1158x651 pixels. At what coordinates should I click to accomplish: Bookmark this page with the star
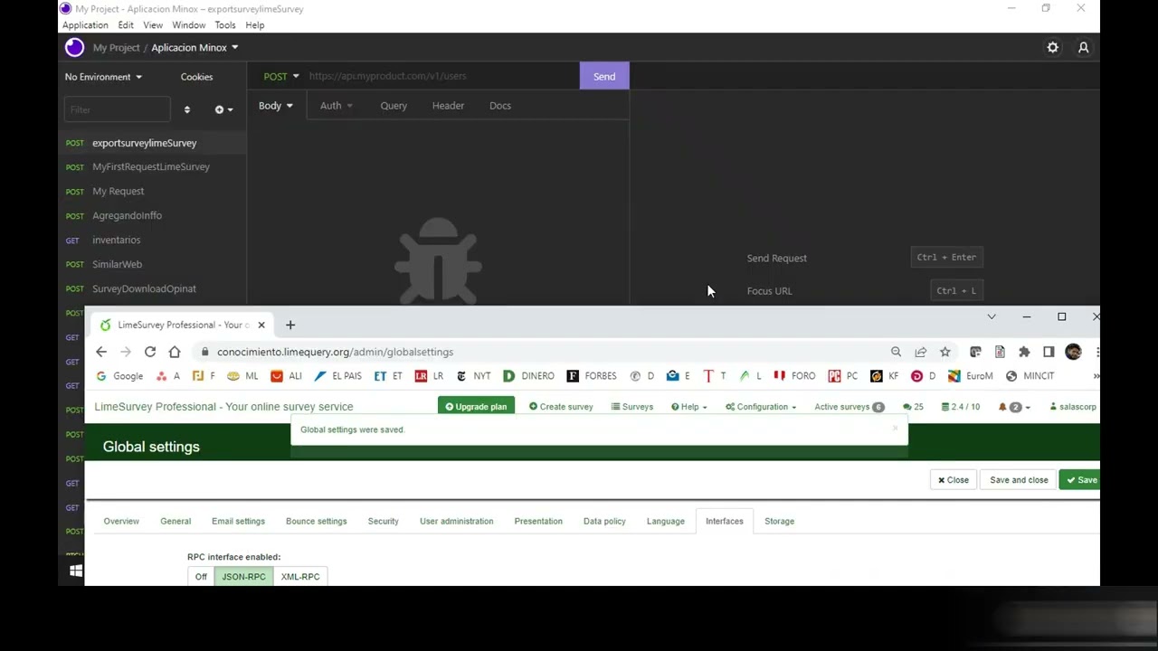click(x=945, y=352)
